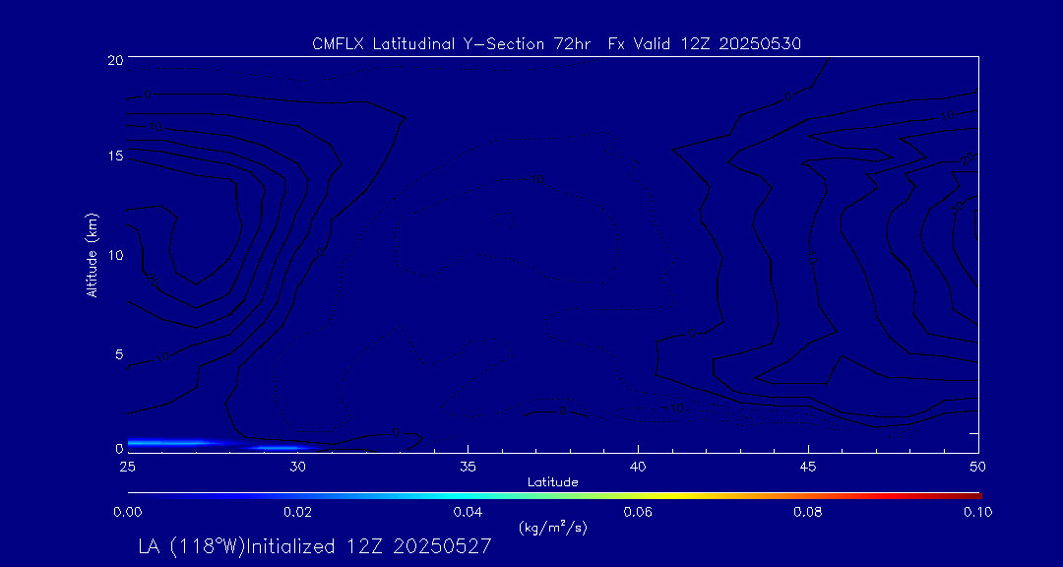Click altitude tick label 5
The width and height of the screenshot is (1063, 567).
tap(119, 354)
